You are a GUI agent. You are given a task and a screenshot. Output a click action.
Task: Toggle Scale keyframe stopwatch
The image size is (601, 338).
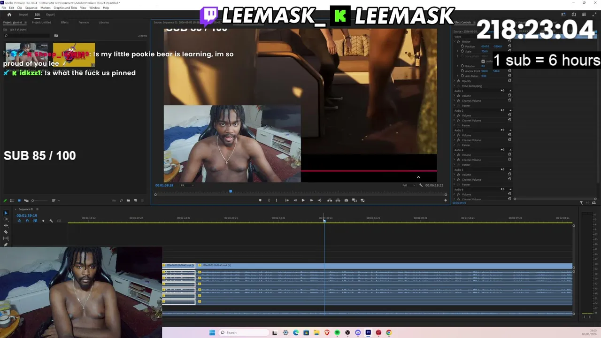[x=462, y=51]
